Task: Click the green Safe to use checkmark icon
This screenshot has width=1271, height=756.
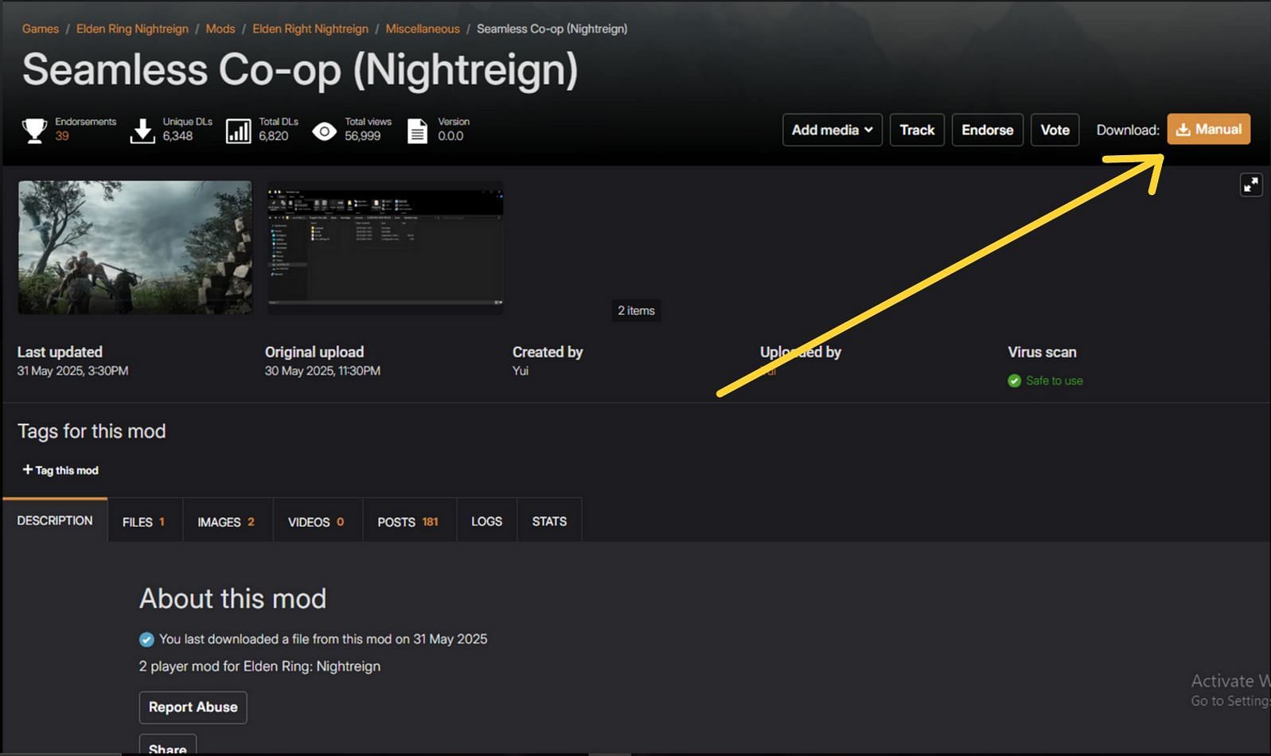Action: point(1014,380)
